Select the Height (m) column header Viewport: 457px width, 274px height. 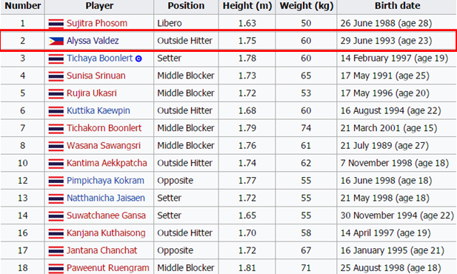(247, 6)
